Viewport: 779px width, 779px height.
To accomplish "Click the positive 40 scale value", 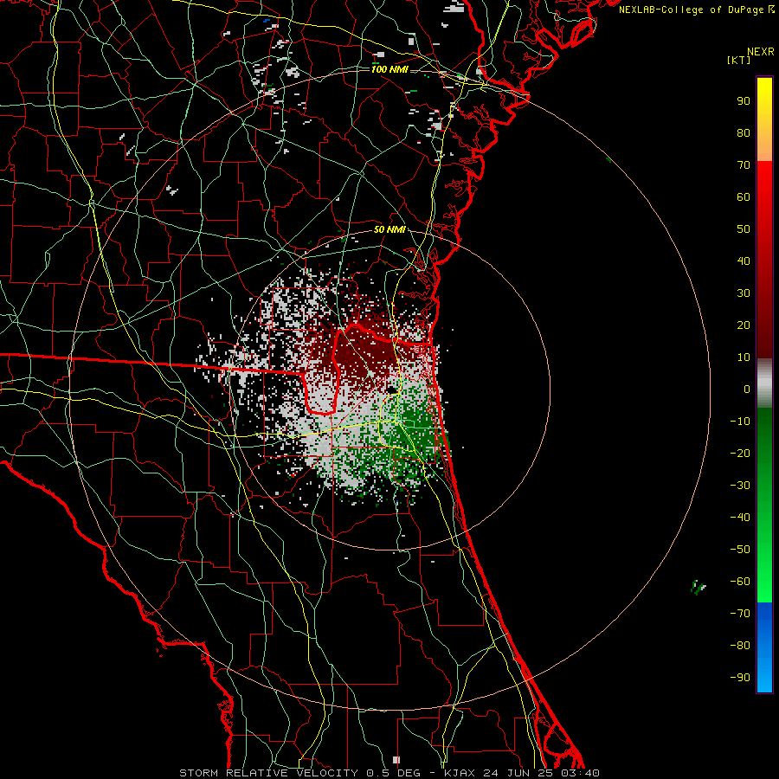I will point(744,261).
